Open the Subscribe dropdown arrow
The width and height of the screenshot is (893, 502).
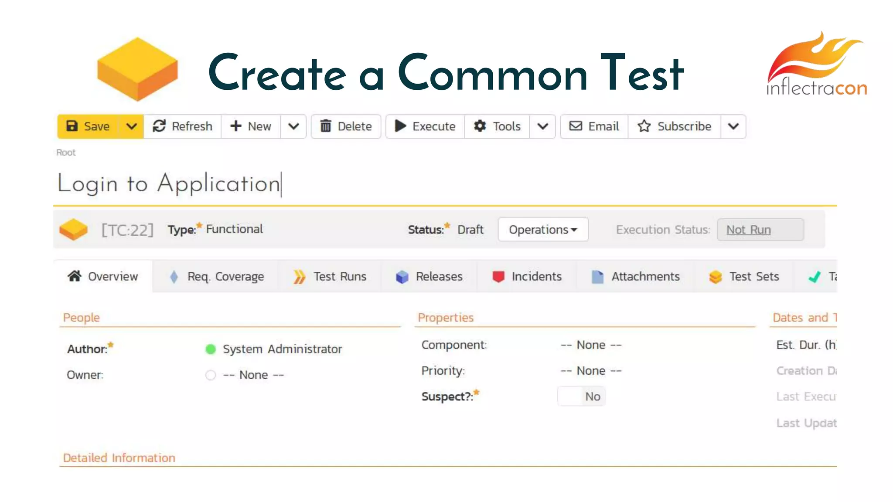coord(733,127)
